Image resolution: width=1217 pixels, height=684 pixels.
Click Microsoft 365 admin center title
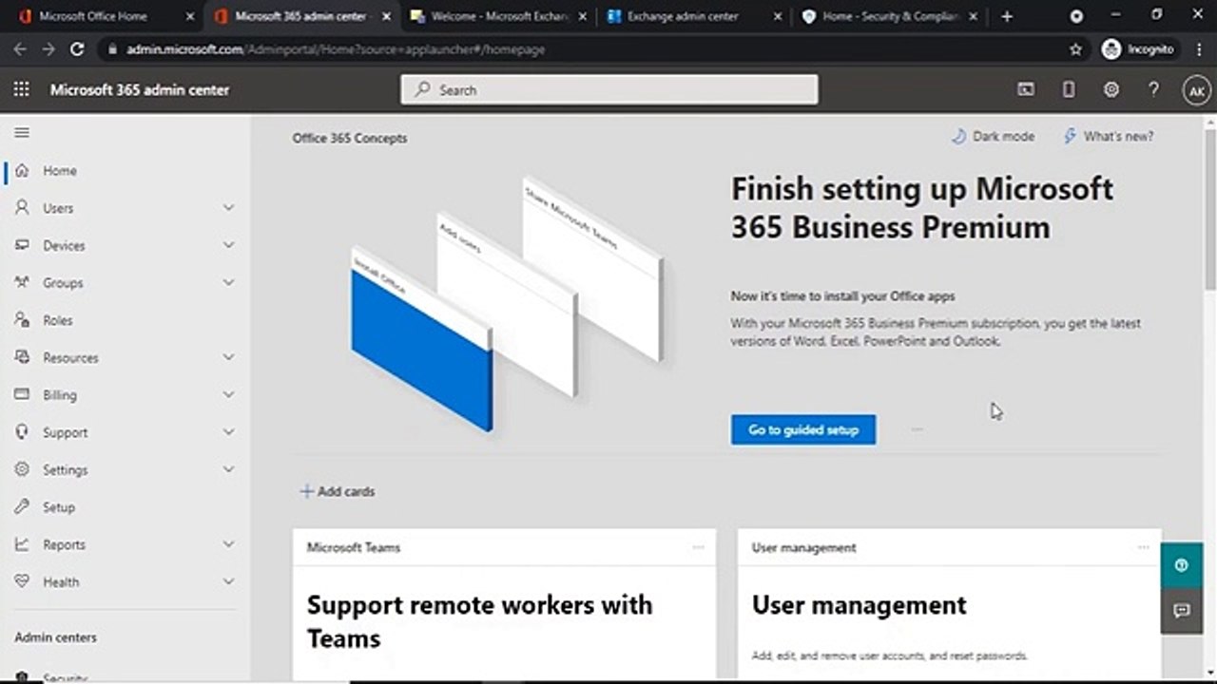(x=140, y=90)
